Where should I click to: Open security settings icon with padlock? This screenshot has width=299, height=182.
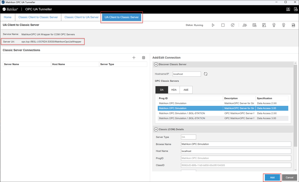coord(254,25)
